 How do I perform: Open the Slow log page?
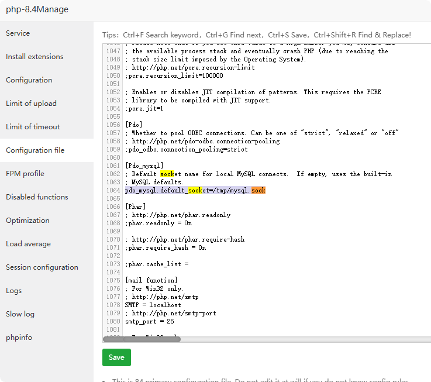click(x=20, y=314)
